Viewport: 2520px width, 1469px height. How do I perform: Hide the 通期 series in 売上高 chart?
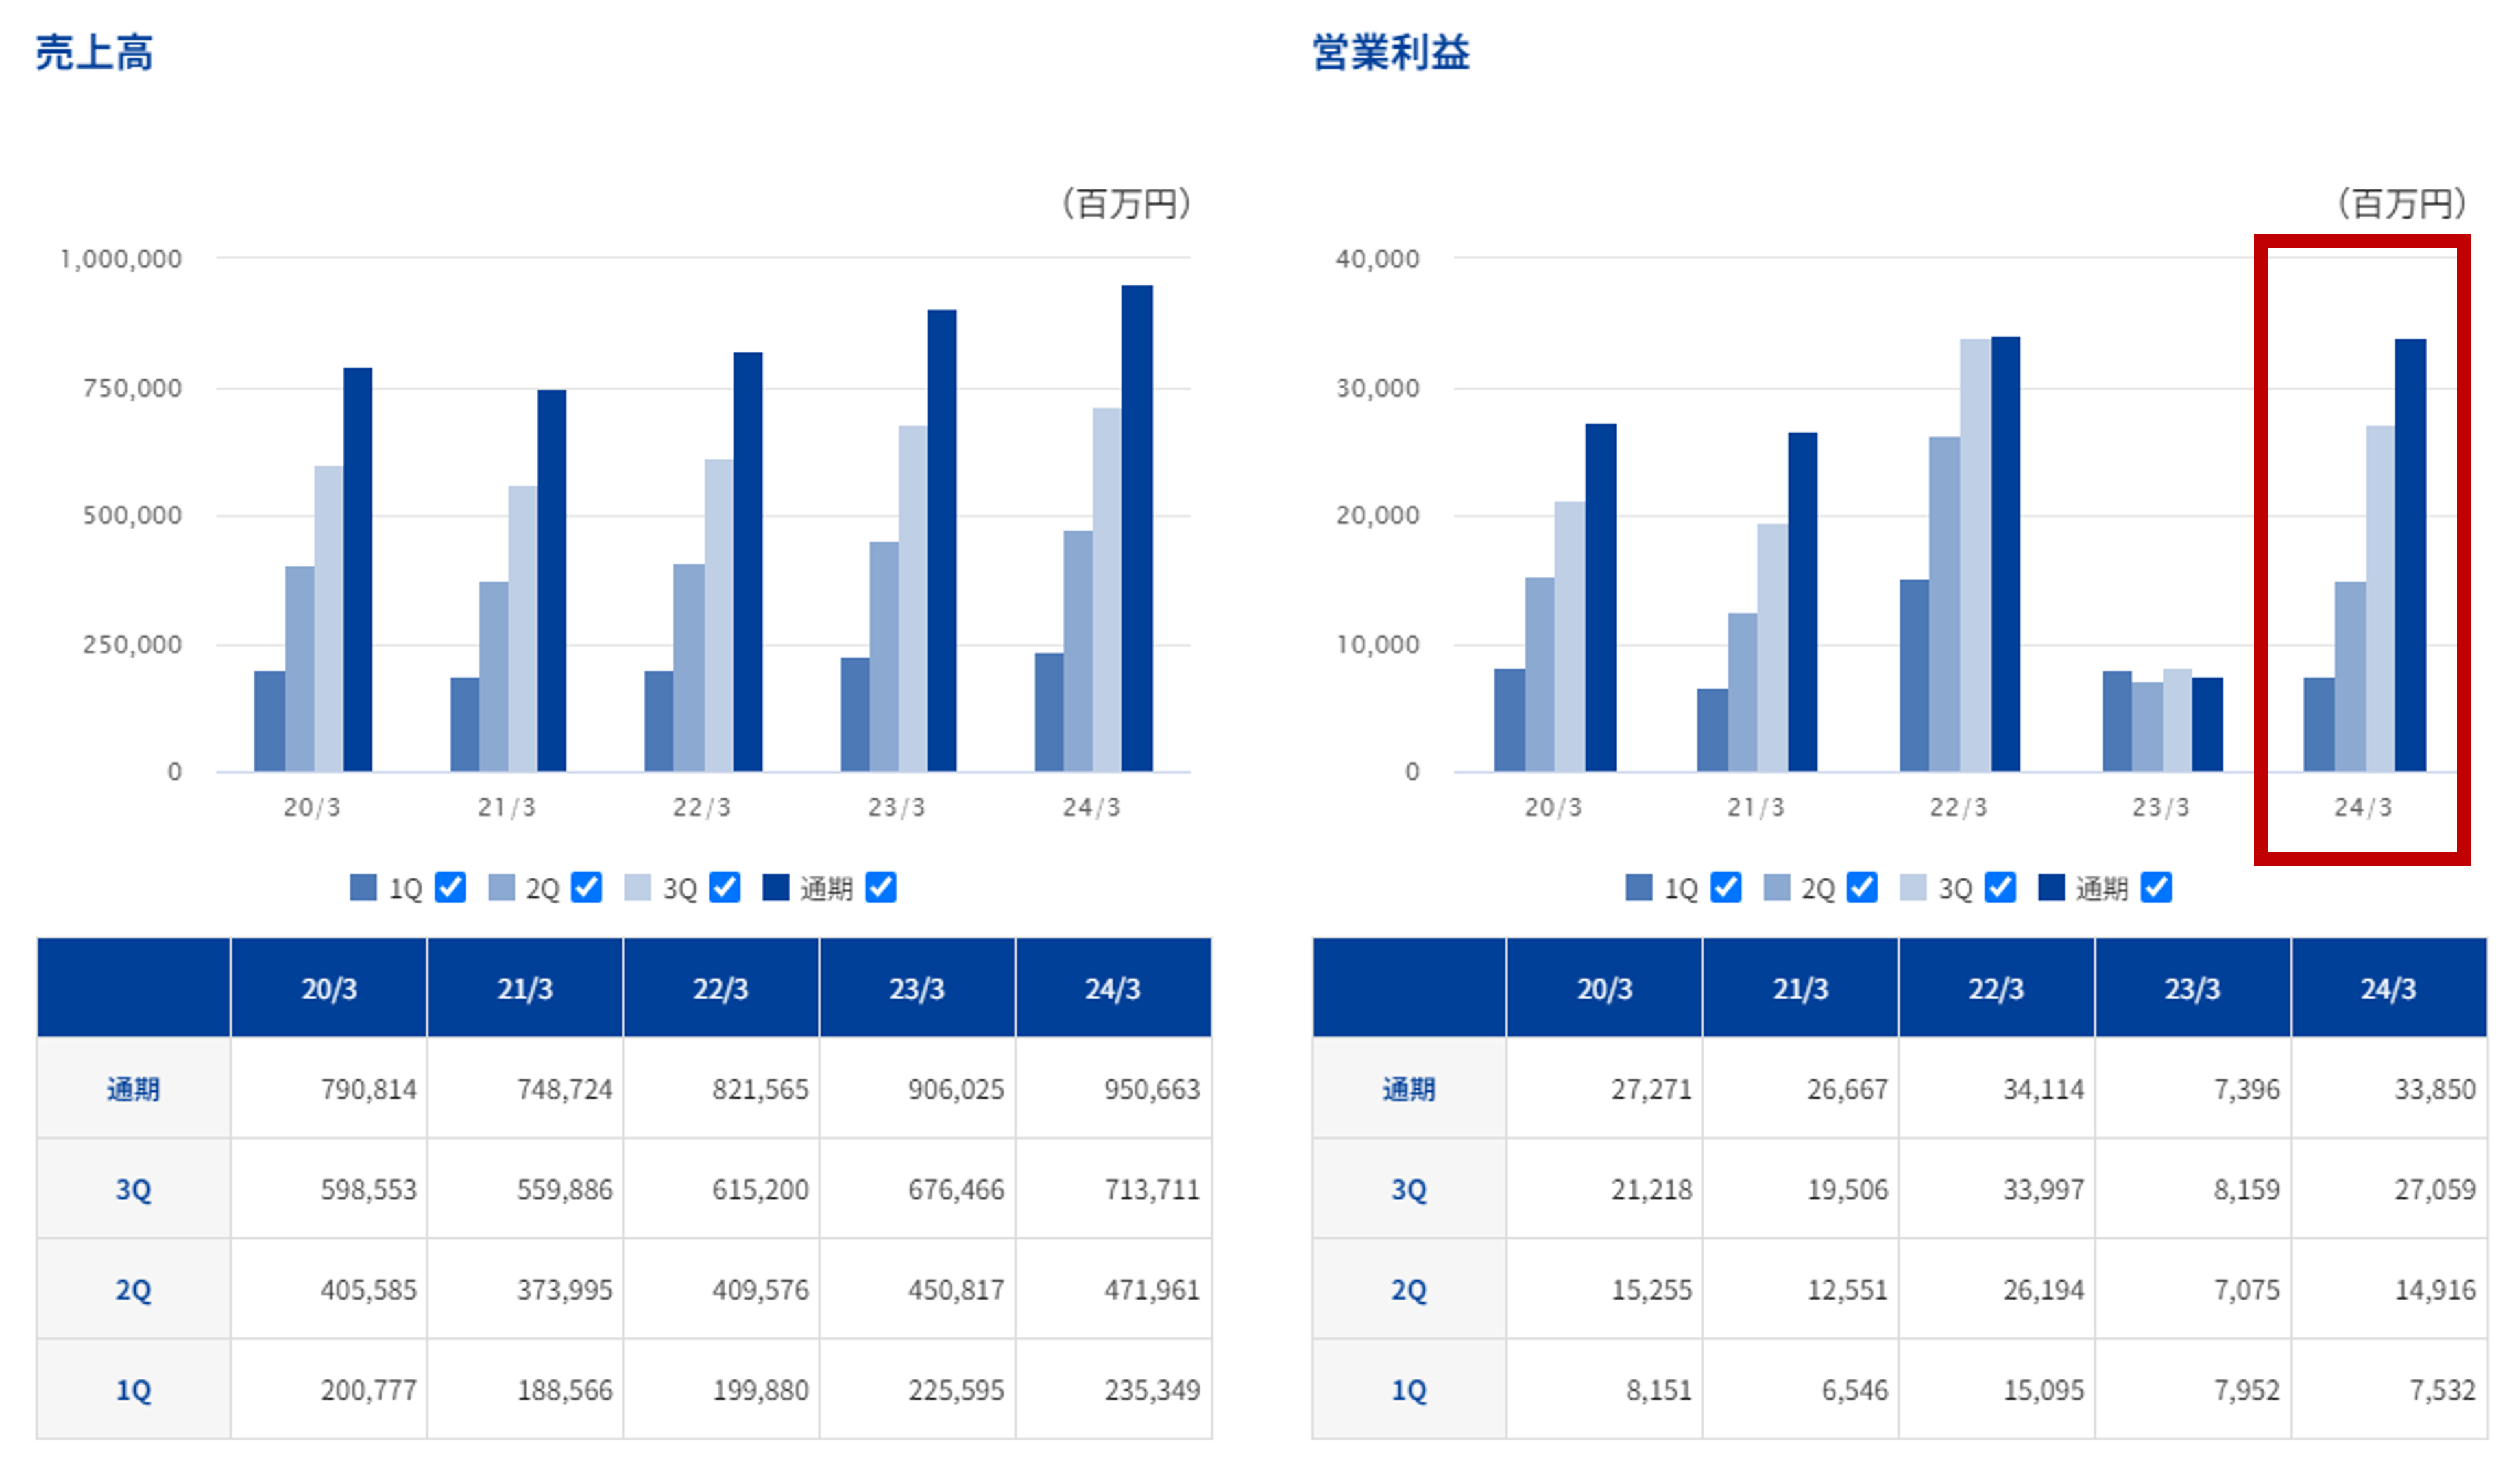(881, 887)
